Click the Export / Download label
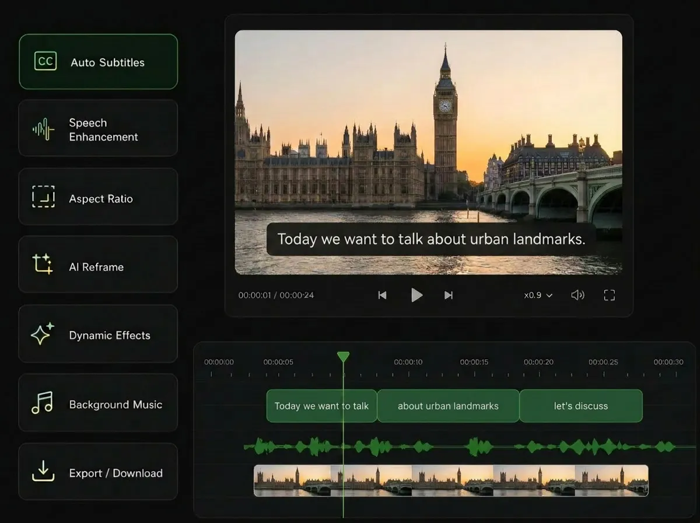Screen dimensions: 700x523 [x=116, y=473]
